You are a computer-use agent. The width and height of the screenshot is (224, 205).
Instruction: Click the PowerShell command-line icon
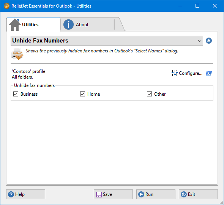[209, 73]
